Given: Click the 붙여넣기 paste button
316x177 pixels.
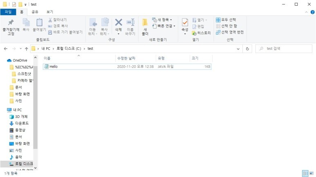Looking at the screenshot, I should 39,25.
